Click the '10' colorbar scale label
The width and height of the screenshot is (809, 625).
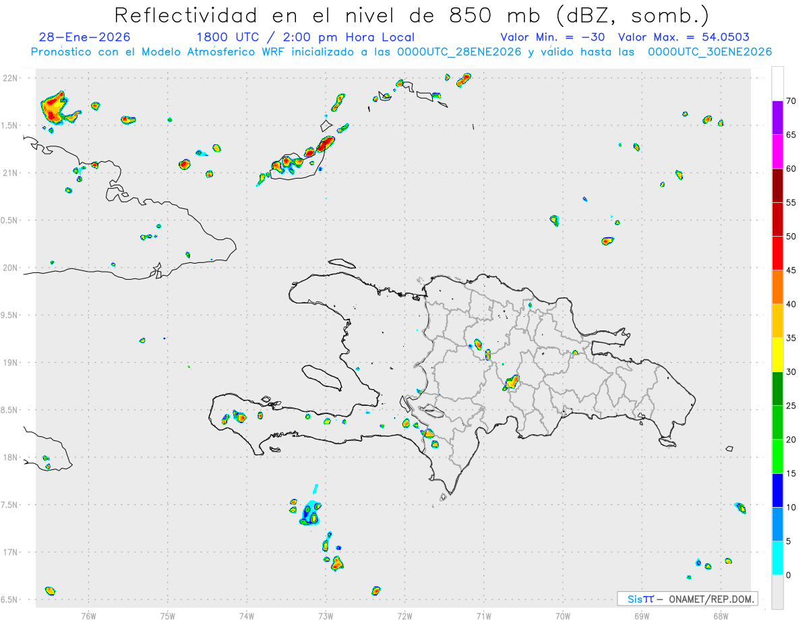[791, 507]
